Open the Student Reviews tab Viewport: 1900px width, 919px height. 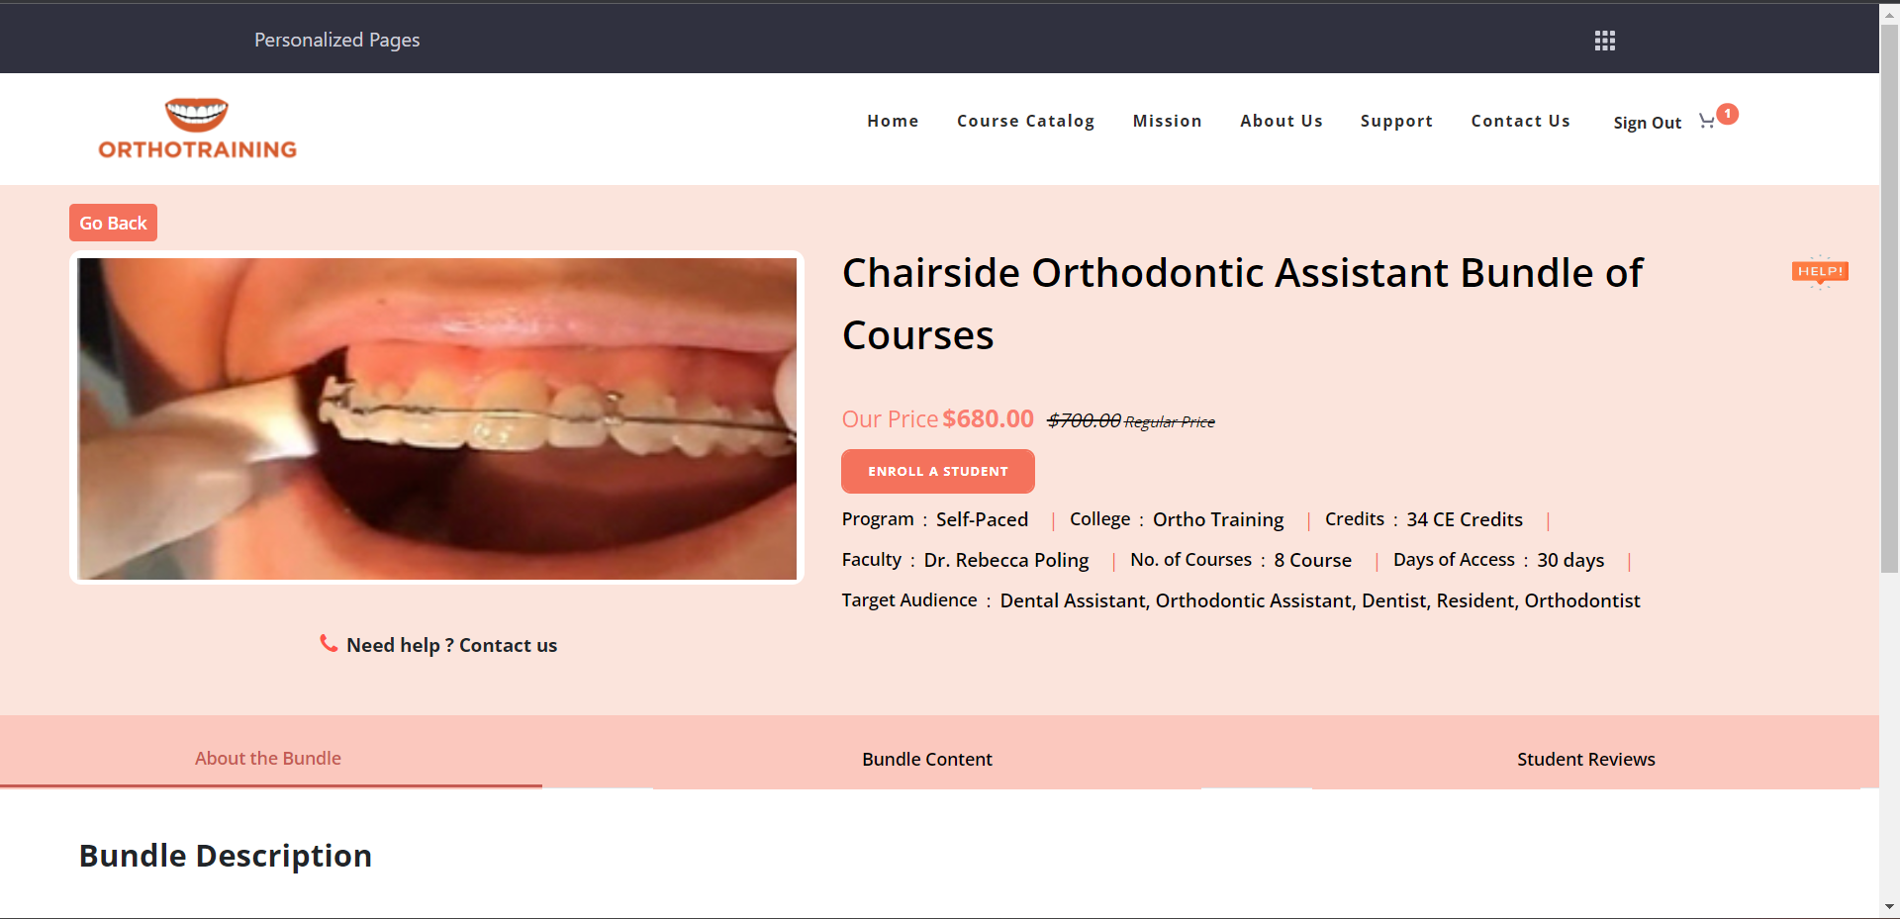click(1585, 759)
